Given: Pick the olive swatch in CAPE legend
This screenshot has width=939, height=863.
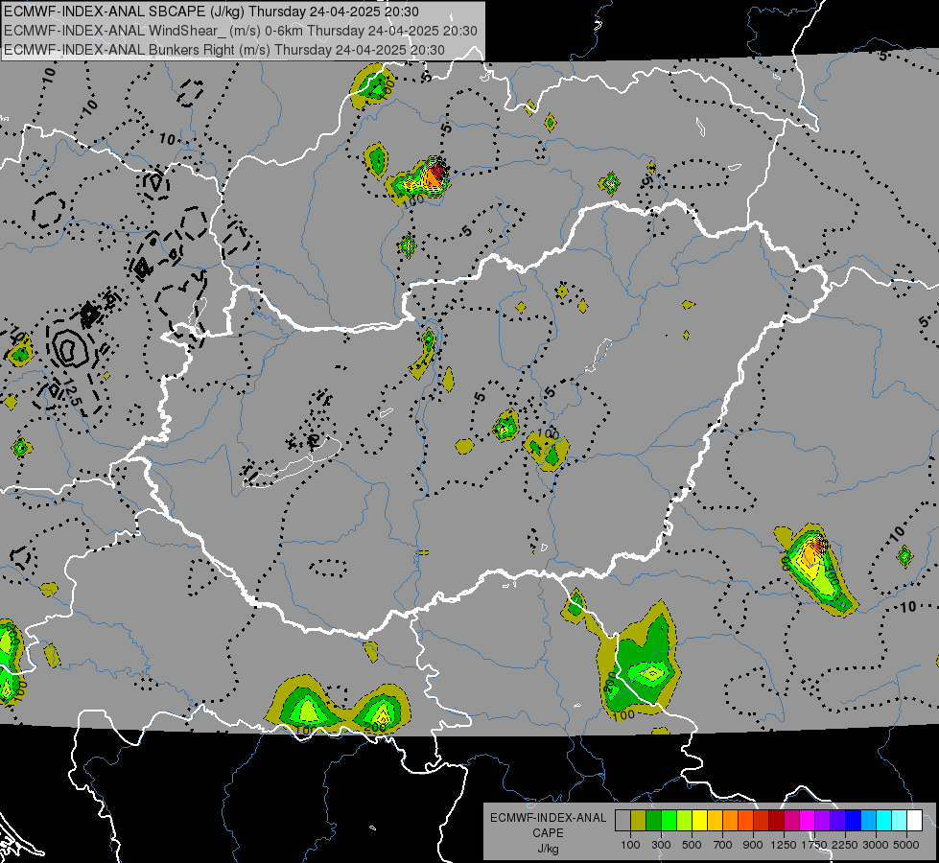Looking at the screenshot, I should pyautogui.click(x=639, y=820).
